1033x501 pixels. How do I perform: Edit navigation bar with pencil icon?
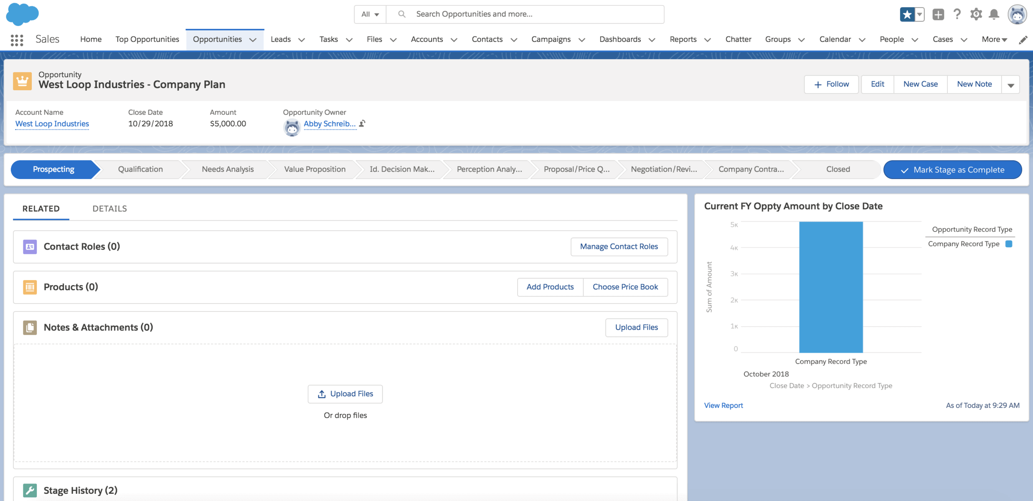[x=1023, y=40]
